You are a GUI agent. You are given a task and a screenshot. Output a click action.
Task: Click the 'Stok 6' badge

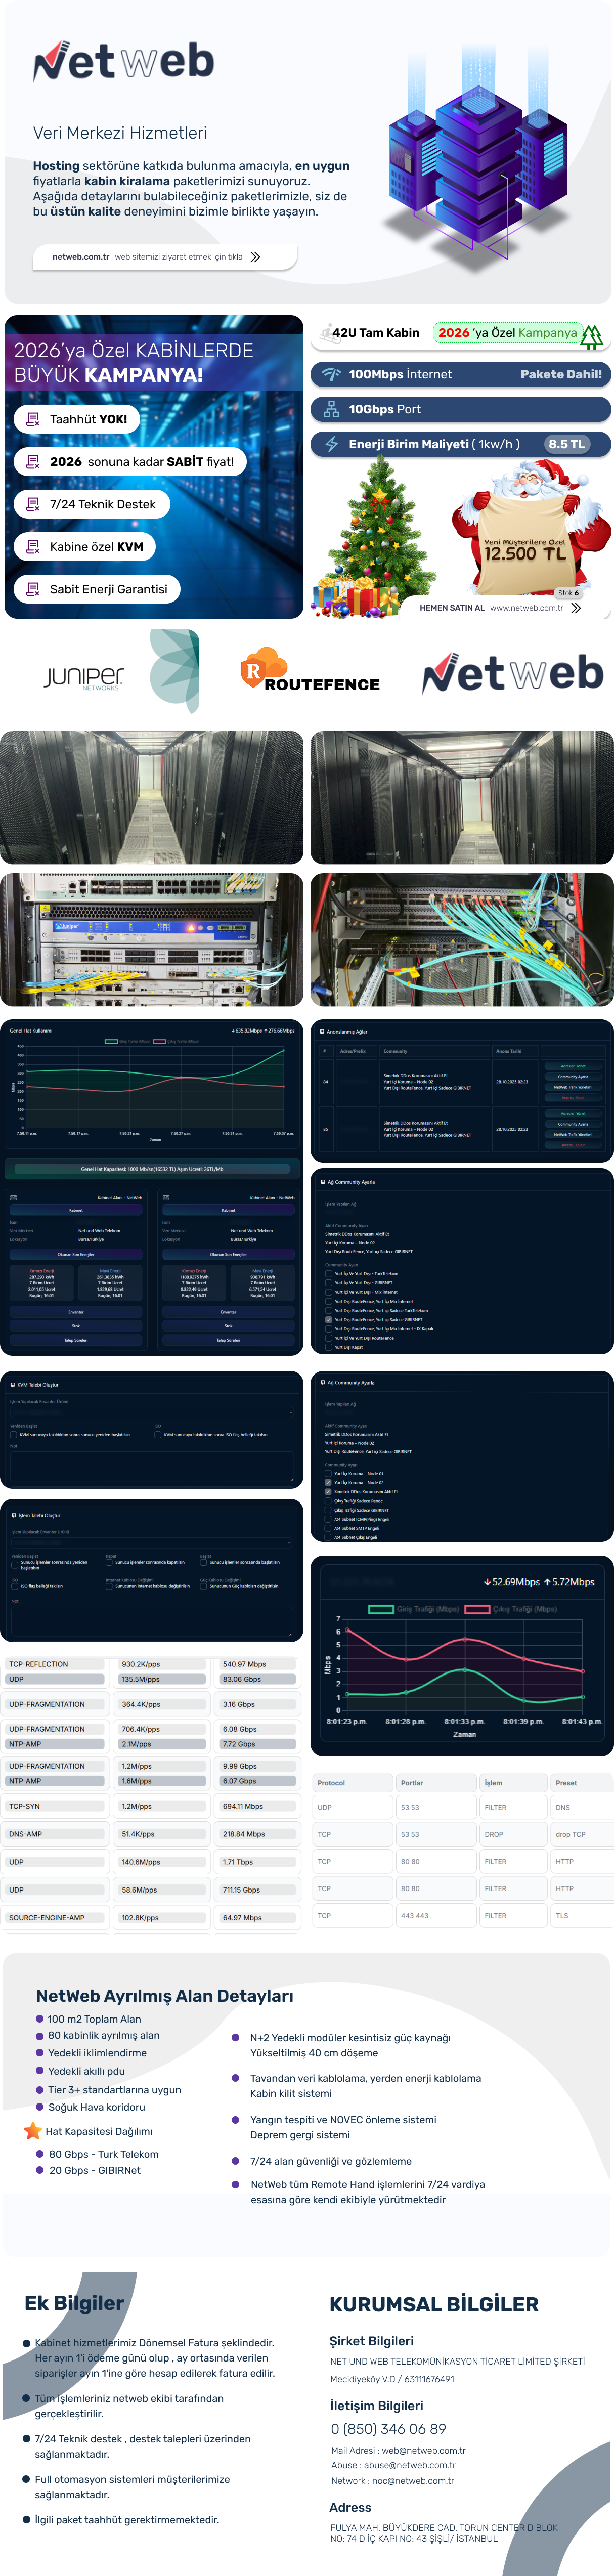click(x=568, y=593)
